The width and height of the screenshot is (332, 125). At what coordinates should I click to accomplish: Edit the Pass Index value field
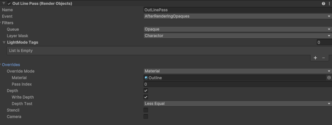point(237,84)
